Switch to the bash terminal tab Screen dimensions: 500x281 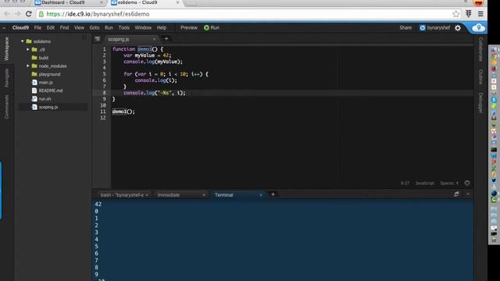(122, 195)
